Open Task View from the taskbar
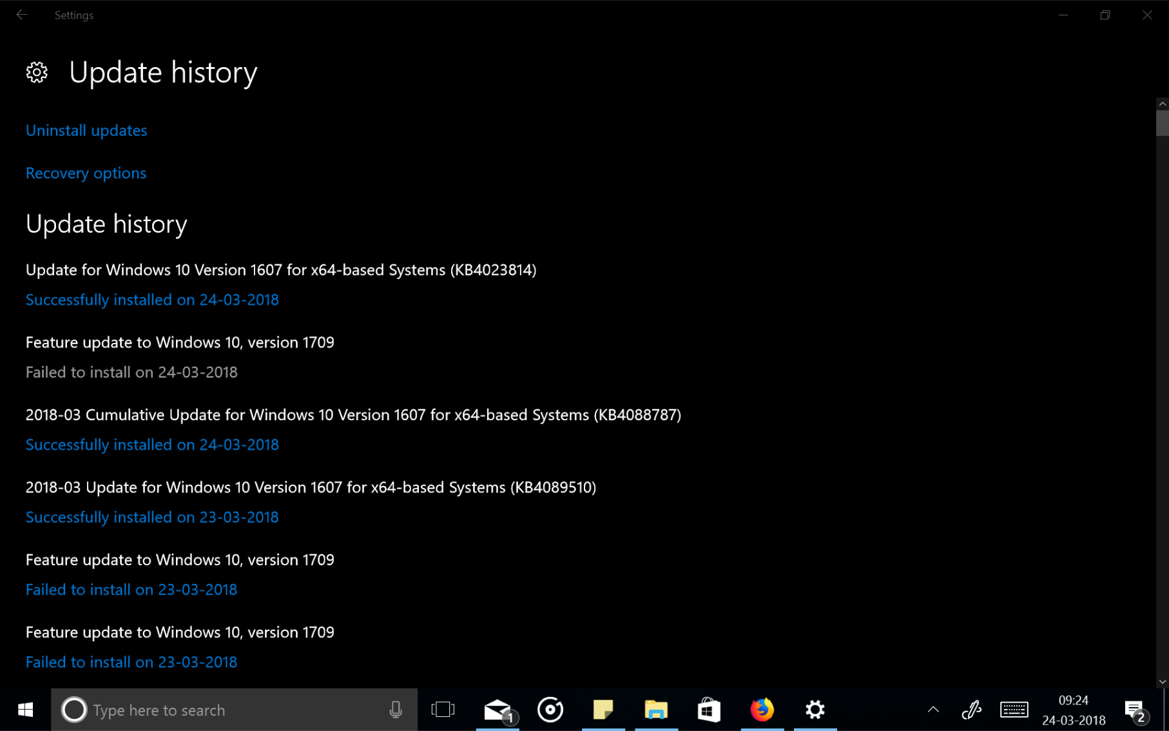This screenshot has height=731, width=1169. tap(443, 710)
